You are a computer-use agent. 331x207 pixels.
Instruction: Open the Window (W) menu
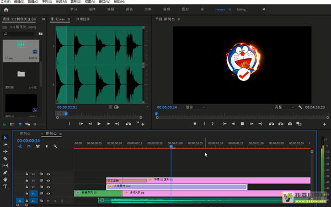[x=105, y=2]
